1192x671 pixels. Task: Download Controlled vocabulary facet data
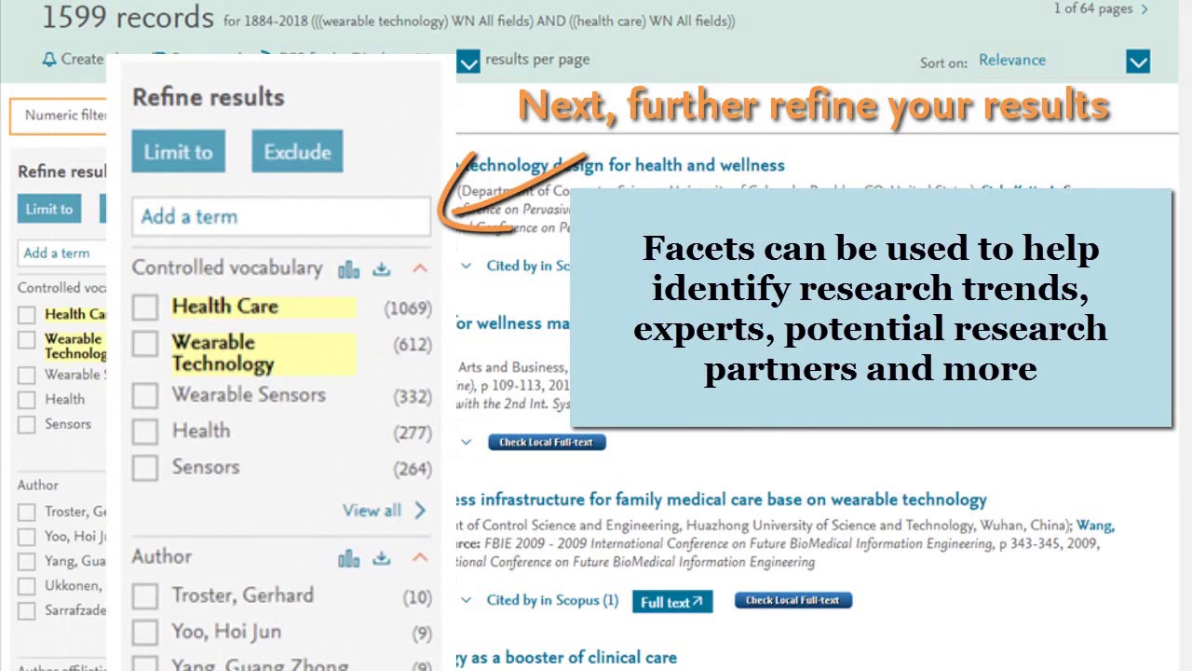pos(382,269)
